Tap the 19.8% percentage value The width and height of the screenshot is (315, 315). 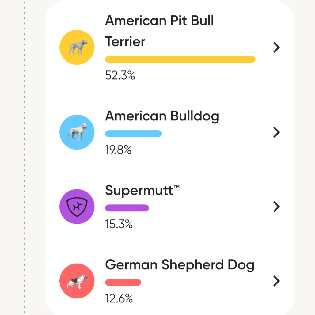118,150
